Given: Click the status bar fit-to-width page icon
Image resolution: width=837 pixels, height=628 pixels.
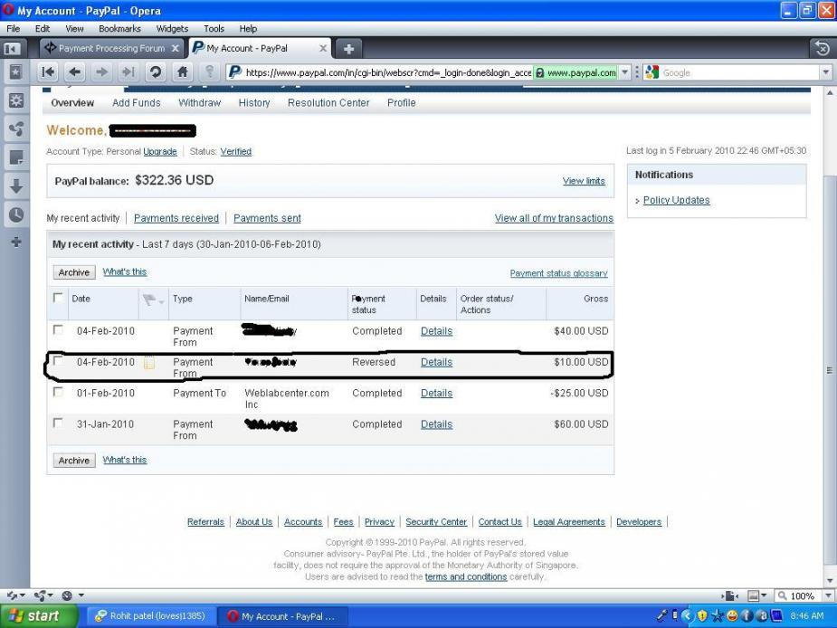Looking at the screenshot, I should pyautogui.click(x=729, y=595).
